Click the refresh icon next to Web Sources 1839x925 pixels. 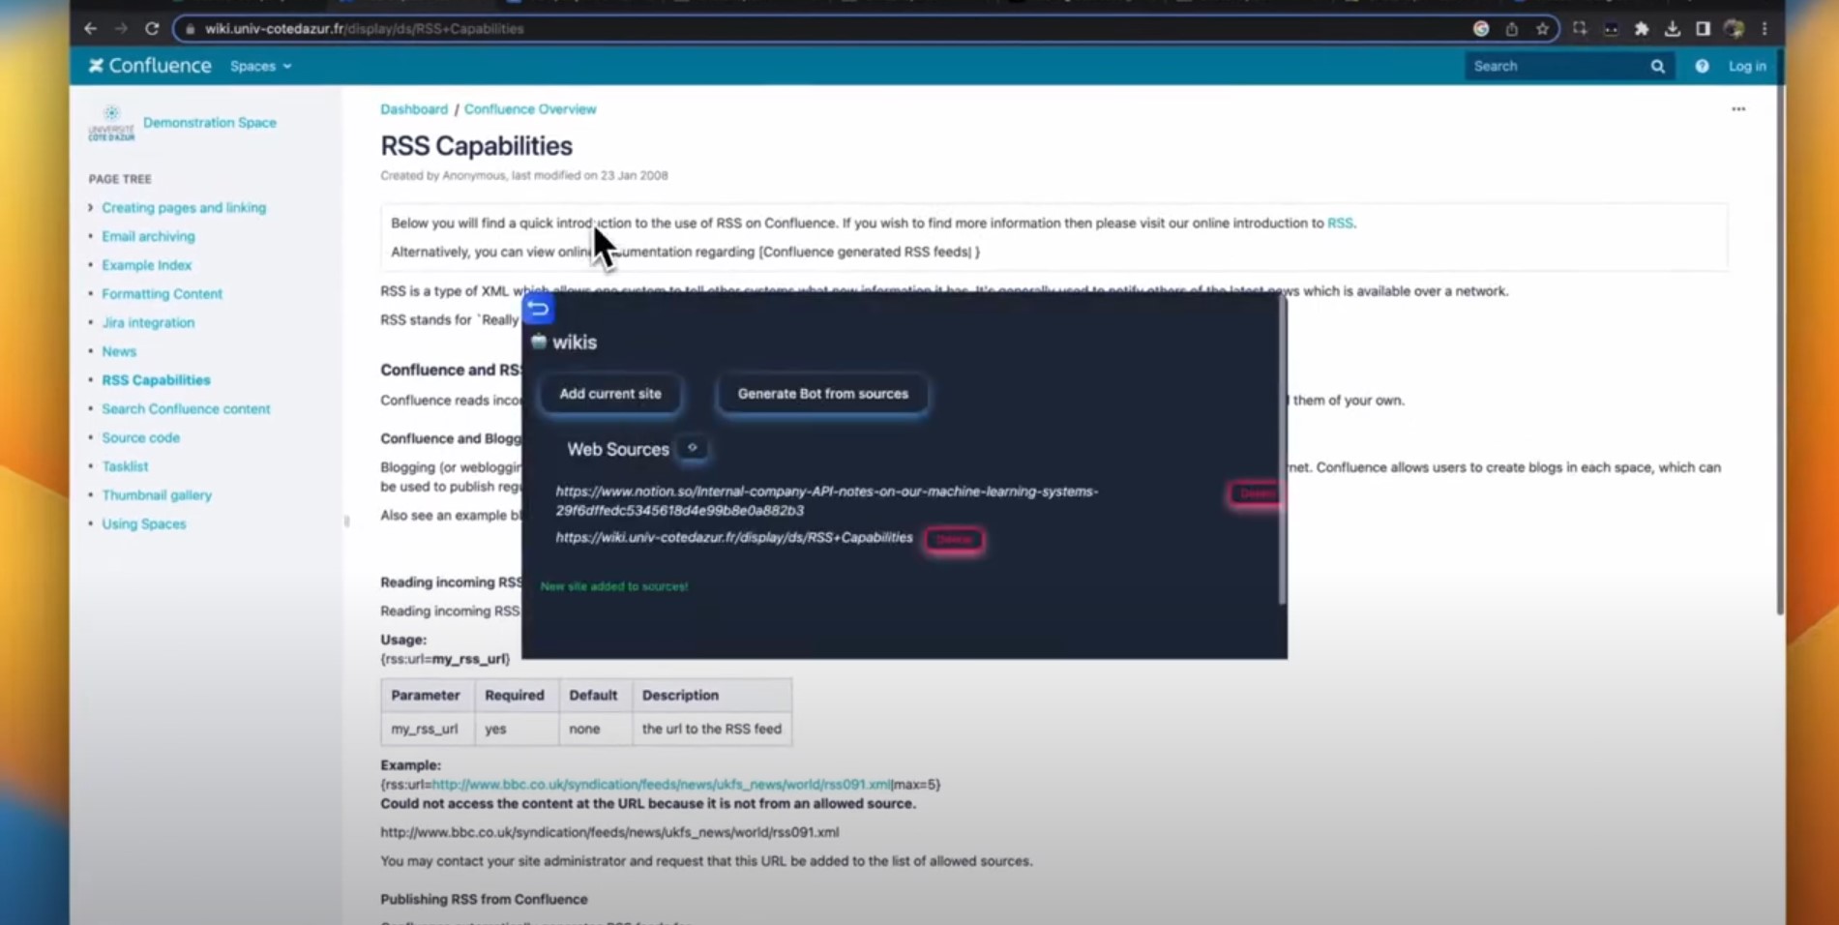tap(693, 448)
